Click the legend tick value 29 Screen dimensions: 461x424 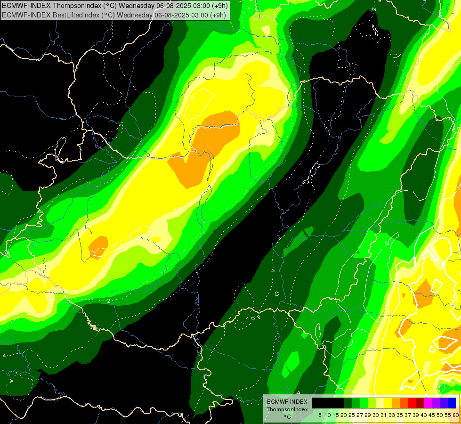[368, 415]
